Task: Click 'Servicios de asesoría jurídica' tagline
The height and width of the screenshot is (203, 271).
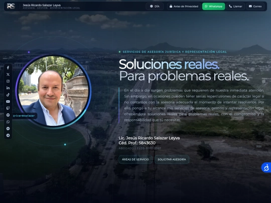Action: (x=175, y=52)
